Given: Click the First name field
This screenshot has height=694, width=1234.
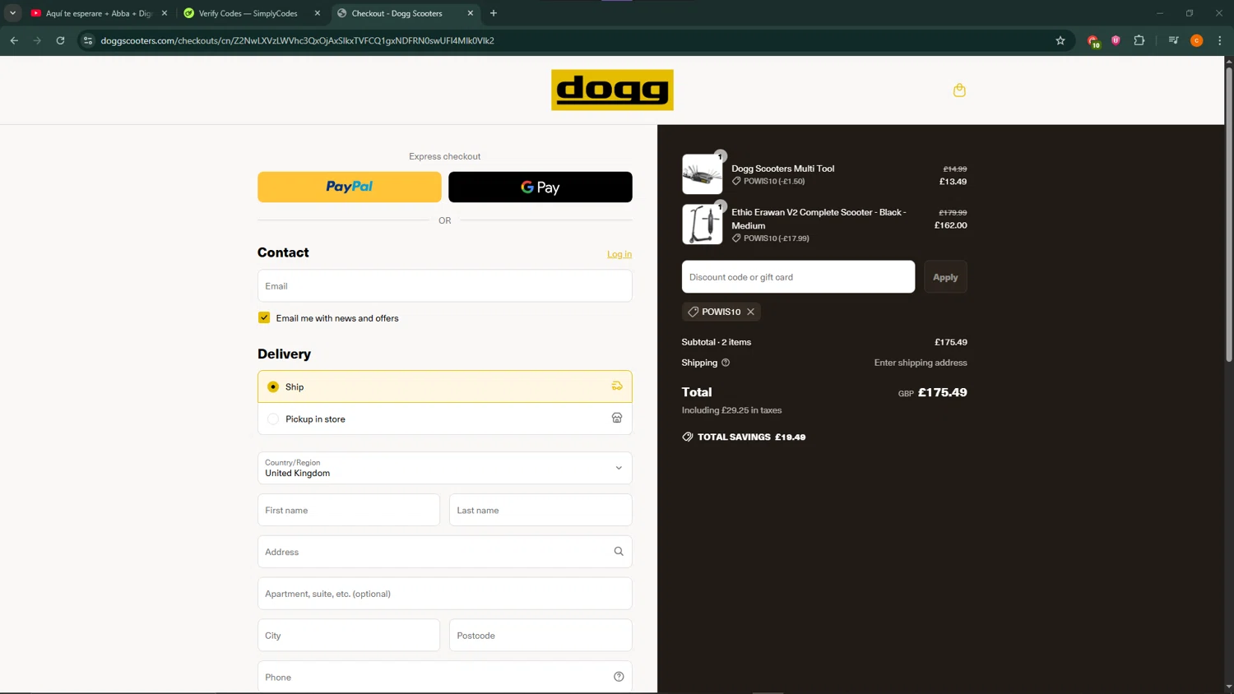Looking at the screenshot, I should [x=349, y=510].
